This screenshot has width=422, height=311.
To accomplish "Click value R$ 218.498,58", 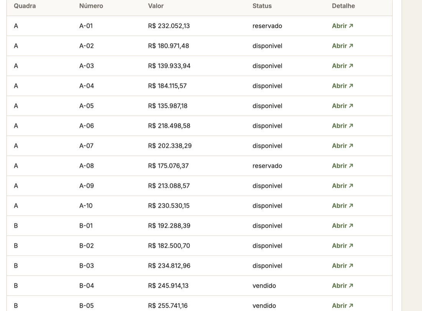I will [169, 126].
